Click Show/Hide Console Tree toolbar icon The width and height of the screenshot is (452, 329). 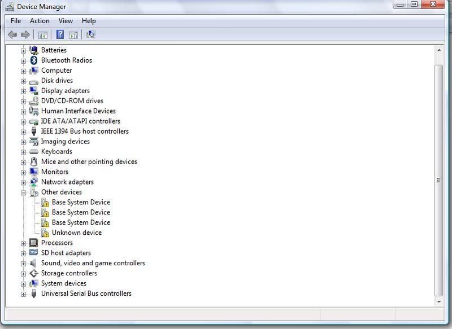click(43, 35)
